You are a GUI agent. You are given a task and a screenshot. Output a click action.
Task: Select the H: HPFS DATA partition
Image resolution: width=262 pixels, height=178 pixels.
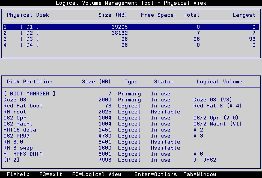click(x=23, y=154)
